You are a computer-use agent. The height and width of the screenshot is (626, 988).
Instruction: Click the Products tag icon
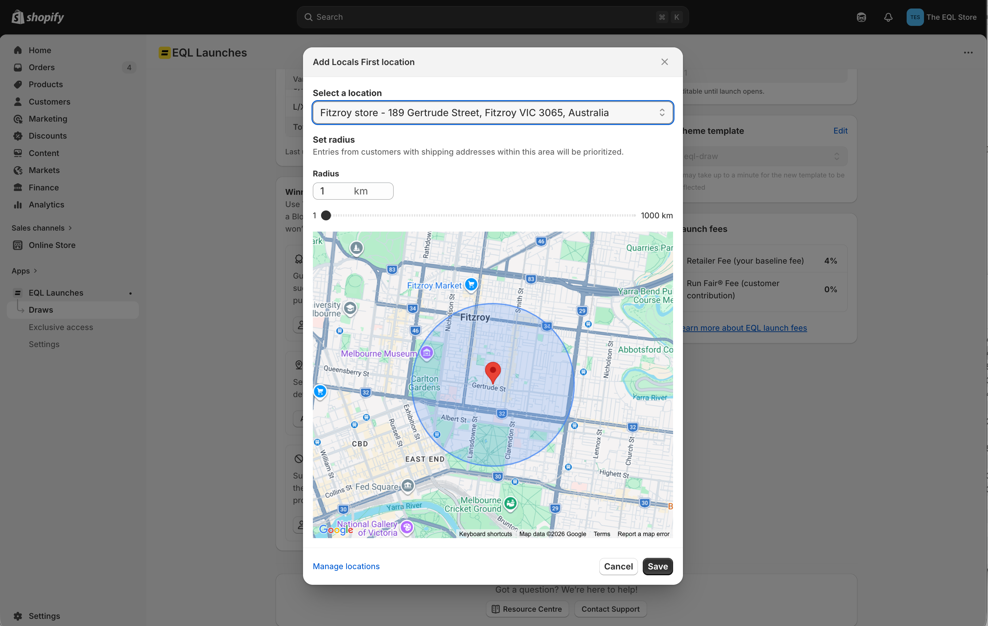18,84
